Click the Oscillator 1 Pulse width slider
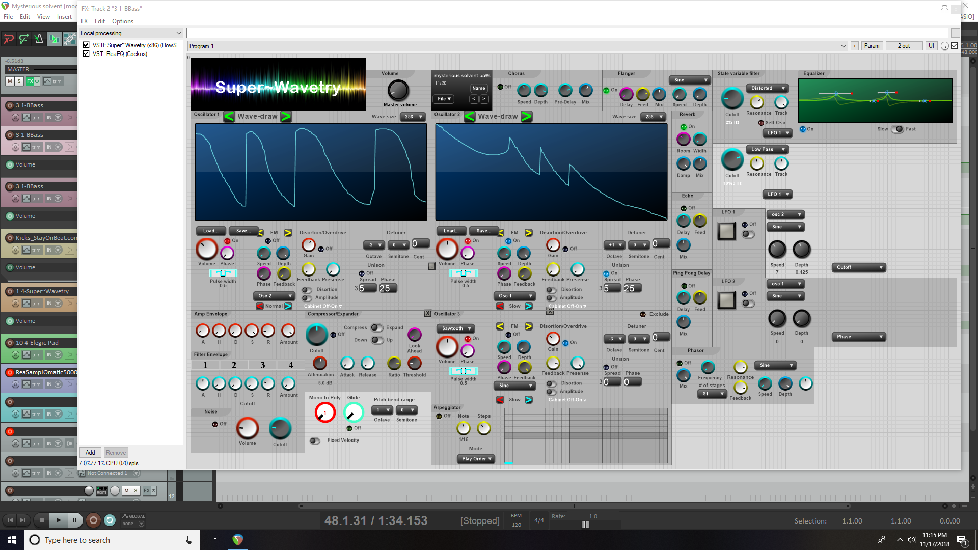Image resolution: width=978 pixels, height=550 pixels. click(223, 273)
